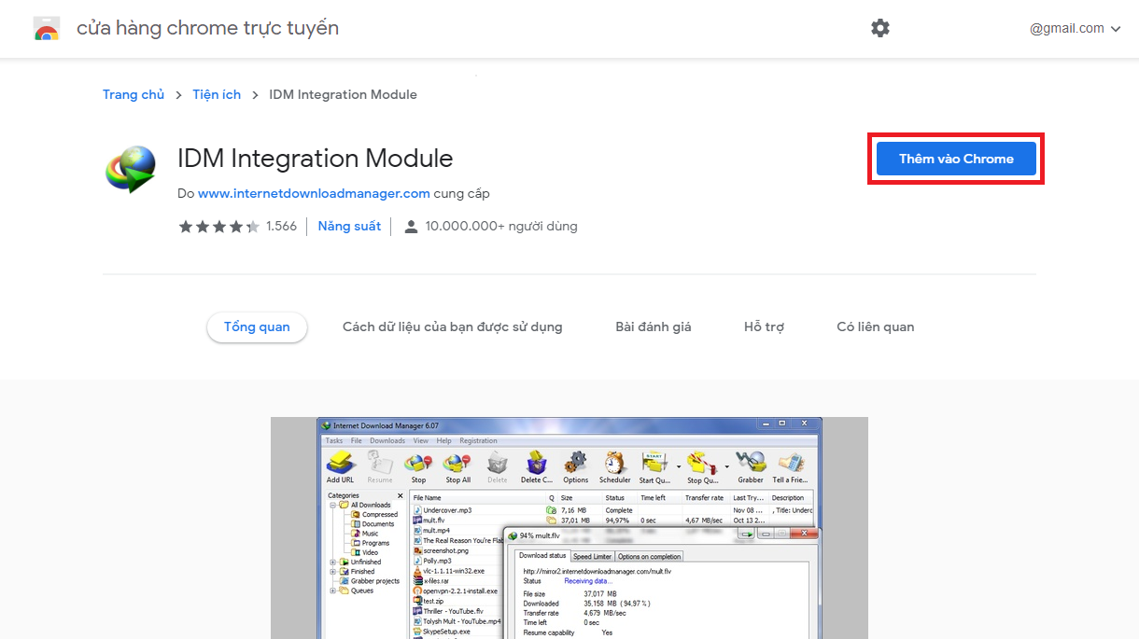
Task: Open the @gmail.com account dropdown
Action: point(1075,28)
